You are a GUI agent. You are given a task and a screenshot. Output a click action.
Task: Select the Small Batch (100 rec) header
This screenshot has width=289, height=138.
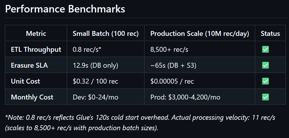[x=105, y=34]
